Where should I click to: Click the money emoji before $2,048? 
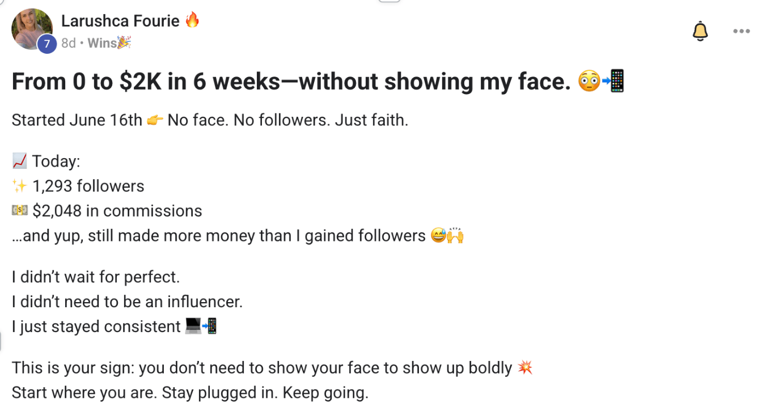19,211
